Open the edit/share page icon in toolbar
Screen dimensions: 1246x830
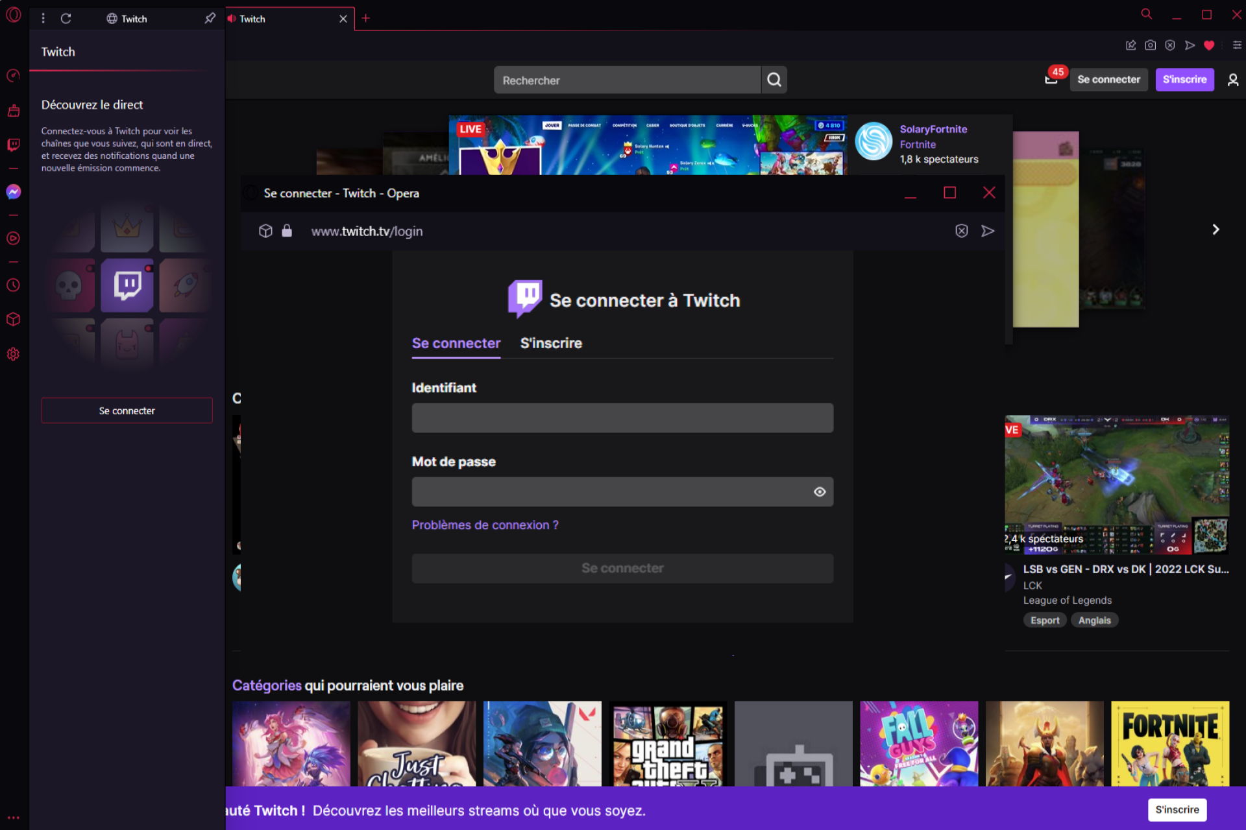pos(1130,45)
